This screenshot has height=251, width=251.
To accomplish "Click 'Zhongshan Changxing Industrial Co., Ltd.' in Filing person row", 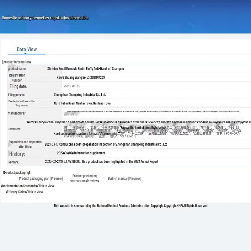I will 80,95.
